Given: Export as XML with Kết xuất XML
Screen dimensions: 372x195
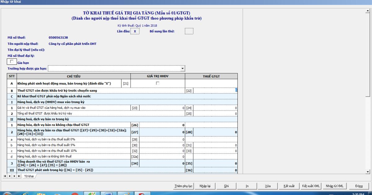Looking at the screenshot, I should tap(311, 186).
